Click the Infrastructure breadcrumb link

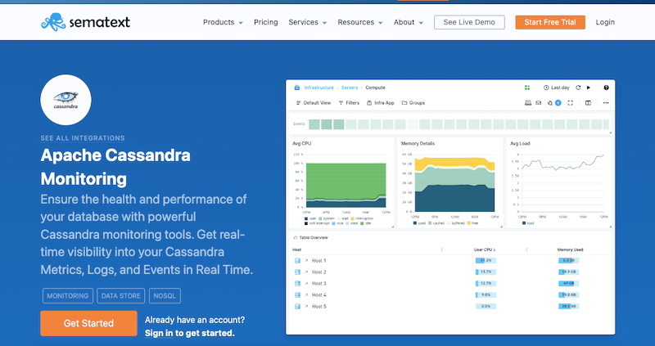(x=318, y=88)
